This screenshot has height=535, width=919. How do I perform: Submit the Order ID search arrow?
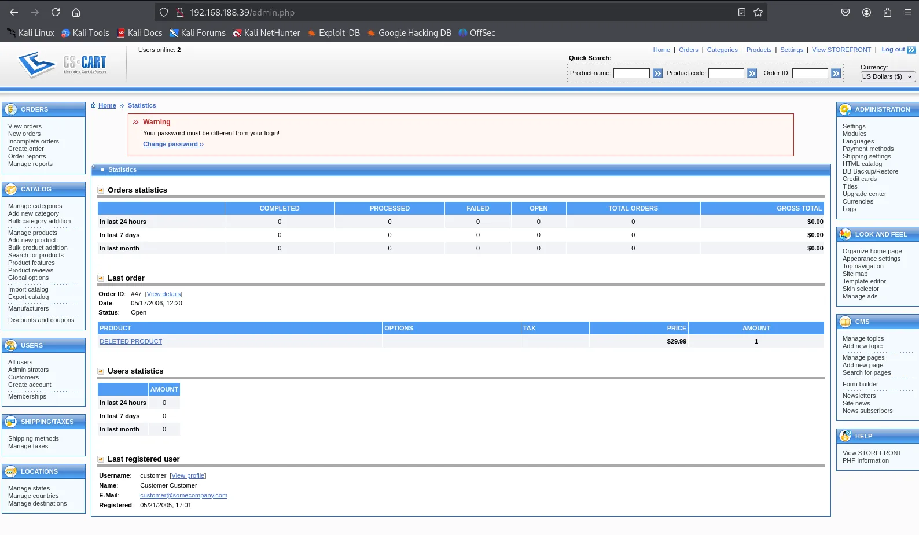[836, 73]
